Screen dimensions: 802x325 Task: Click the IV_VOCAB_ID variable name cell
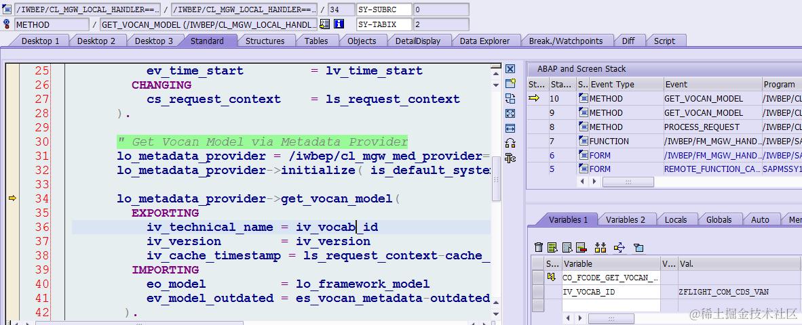[611, 292]
